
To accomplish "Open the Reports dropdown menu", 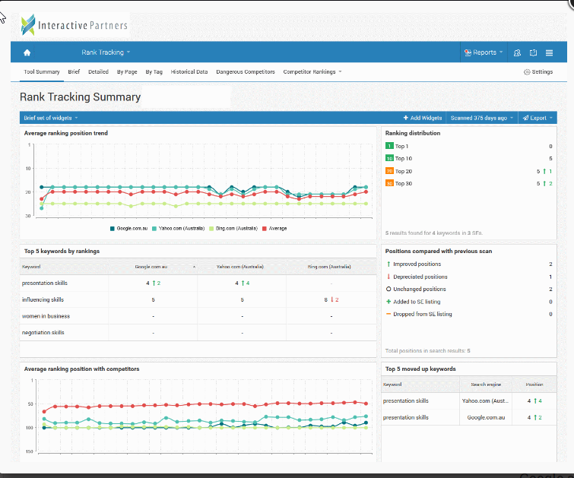I will coord(484,52).
